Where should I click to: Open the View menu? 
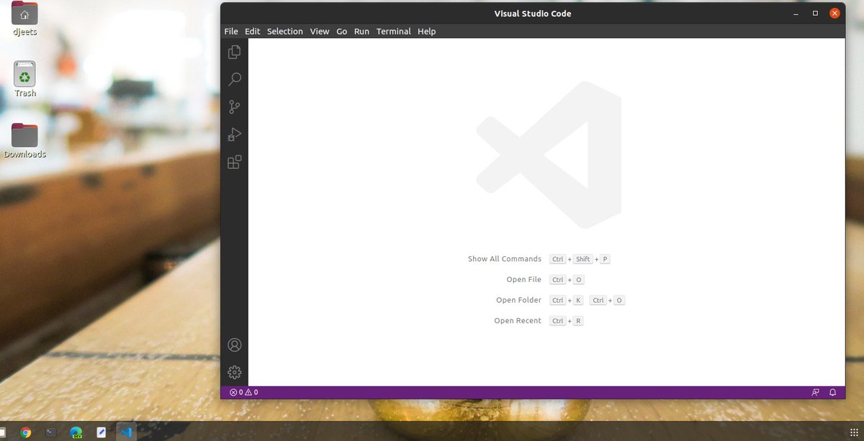320,32
